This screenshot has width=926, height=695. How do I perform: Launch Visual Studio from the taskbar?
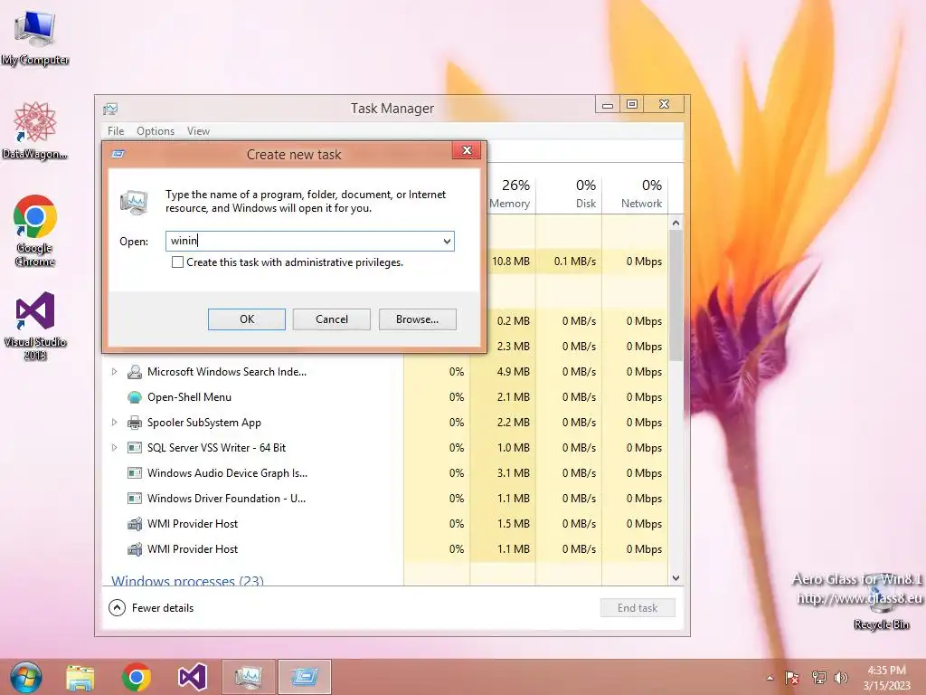(193, 677)
